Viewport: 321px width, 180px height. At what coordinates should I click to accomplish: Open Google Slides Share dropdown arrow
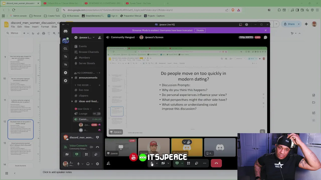click(299, 24)
